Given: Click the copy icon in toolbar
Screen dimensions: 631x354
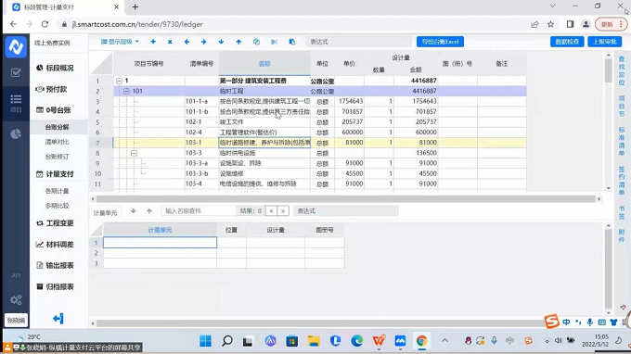Looking at the screenshot, I should click(256, 42).
